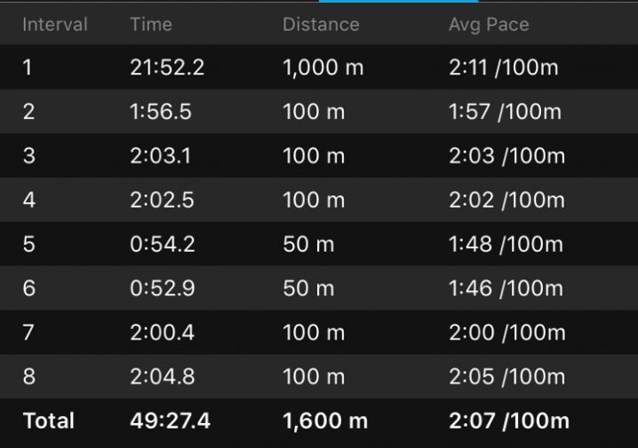The height and width of the screenshot is (448, 638).
Task: Click the 21:52.2 time cell
Action: point(167,67)
